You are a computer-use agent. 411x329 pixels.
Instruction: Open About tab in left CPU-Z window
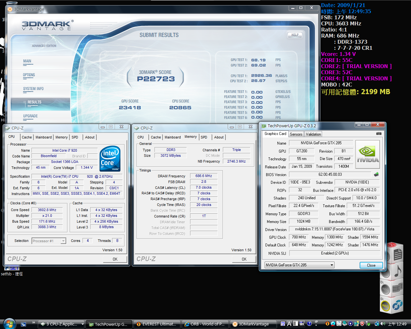[90, 137]
